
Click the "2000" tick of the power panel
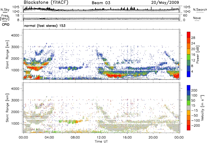(15, 58)
